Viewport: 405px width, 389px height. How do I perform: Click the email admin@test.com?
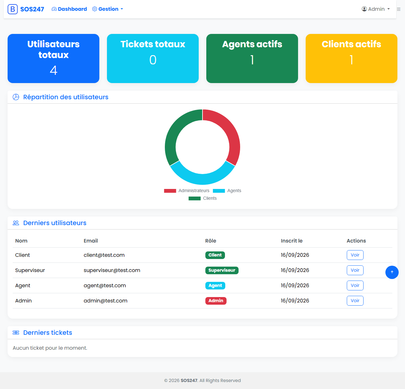click(106, 301)
